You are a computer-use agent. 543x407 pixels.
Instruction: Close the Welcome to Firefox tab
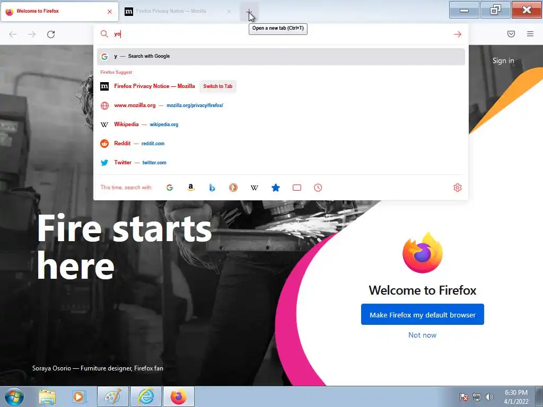click(110, 12)
